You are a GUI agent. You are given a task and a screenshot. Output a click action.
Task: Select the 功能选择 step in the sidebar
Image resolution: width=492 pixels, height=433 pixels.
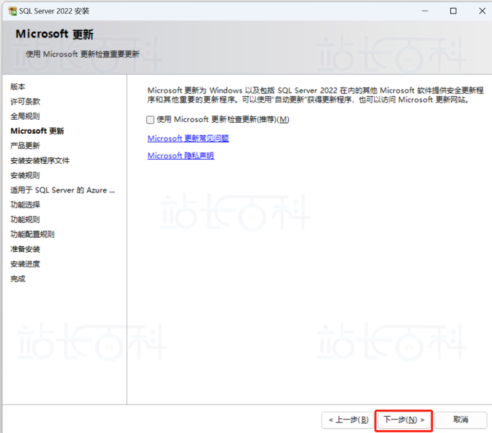(x=25, y=205)
